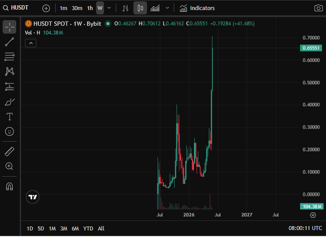326x237 pixels.
Task: Set the range to 1D
Action: coord(30,228)
